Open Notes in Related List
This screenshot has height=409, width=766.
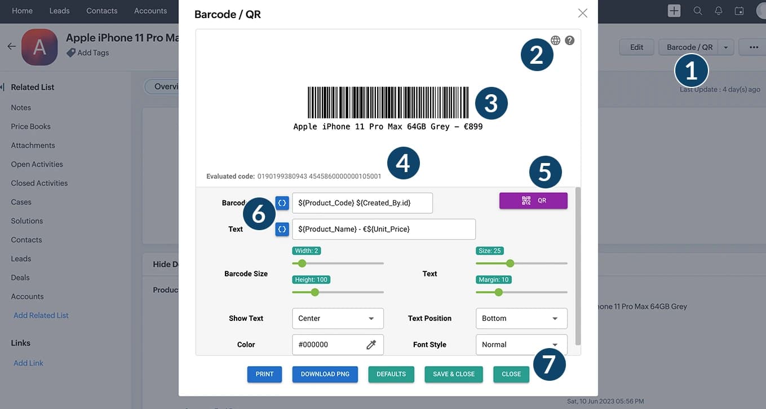[x=21, y=108]
